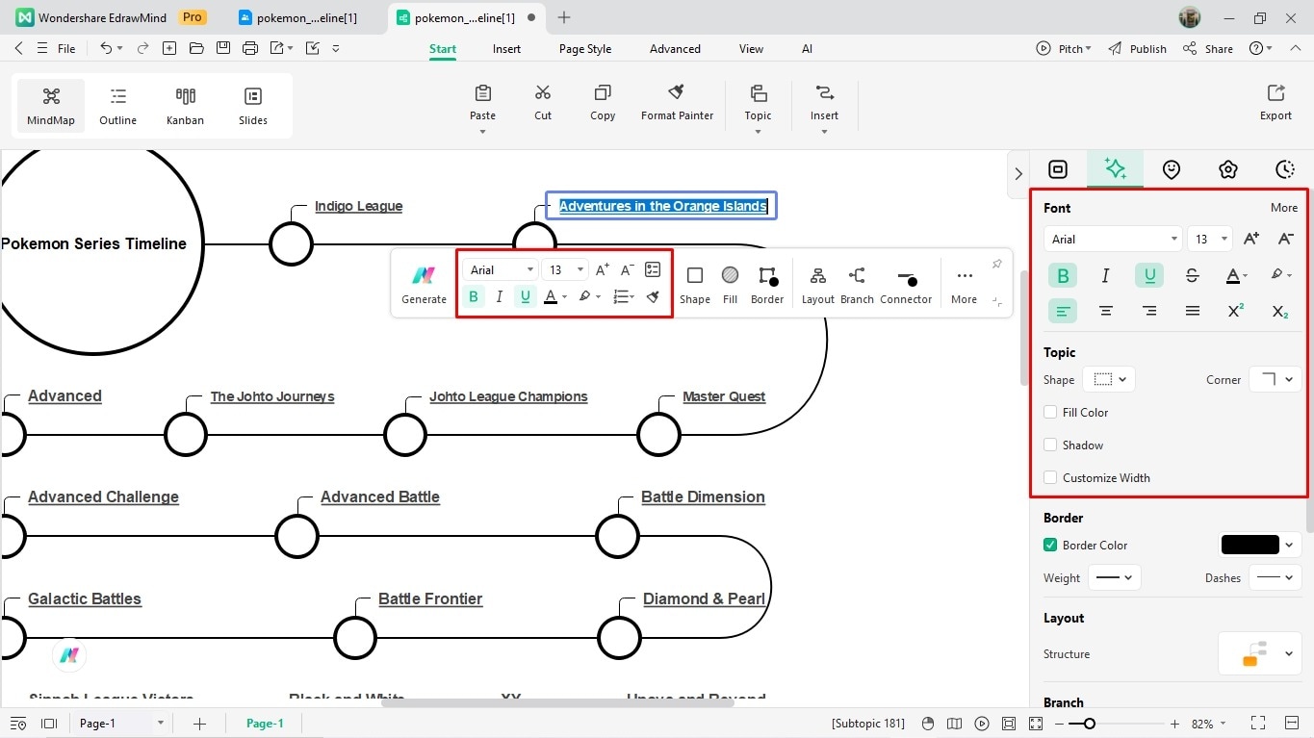Click More dots in floating toolbar
Screen dimensions: 1314x738
pyautogui.click(x=964, y=285)
